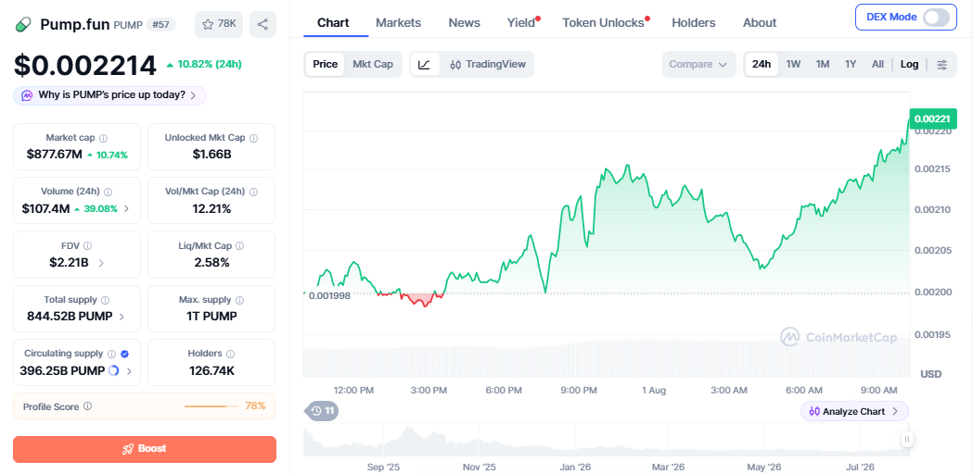The width and height of the screenshot is (973, 474).
Task: Toggle DEX Mode switch
Action: point(936,18)
